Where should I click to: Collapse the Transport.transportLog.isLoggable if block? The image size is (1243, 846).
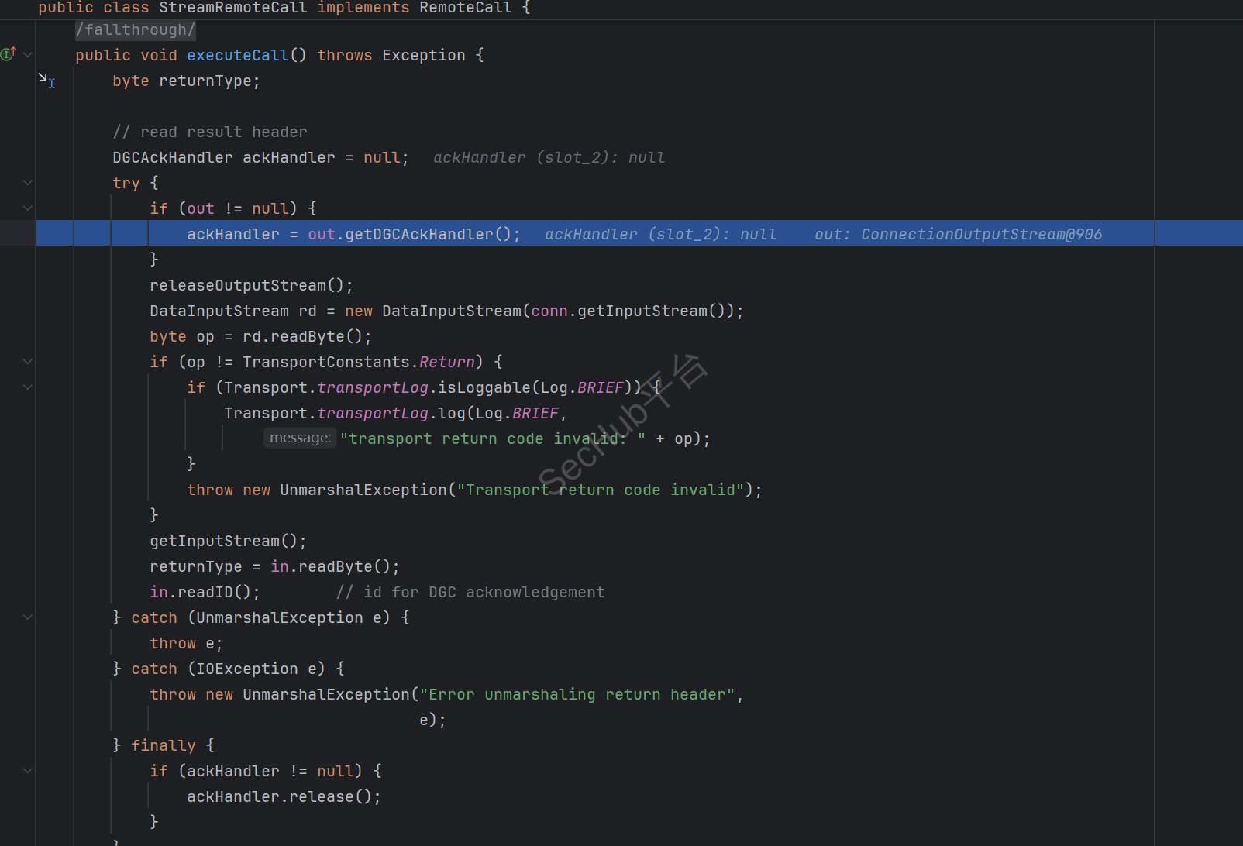click(28, 387)
